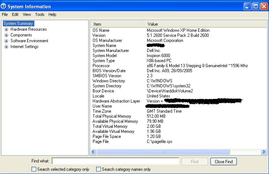Enable Search category names only checkbox
Viewport: 269px width, 174px height.
pos(99,169)
